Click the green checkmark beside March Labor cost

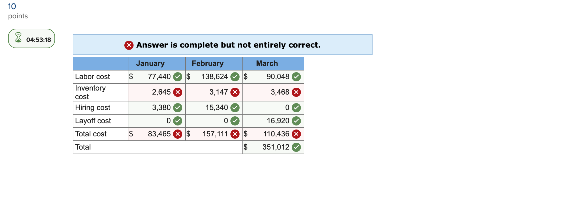(x=296, y=77)
